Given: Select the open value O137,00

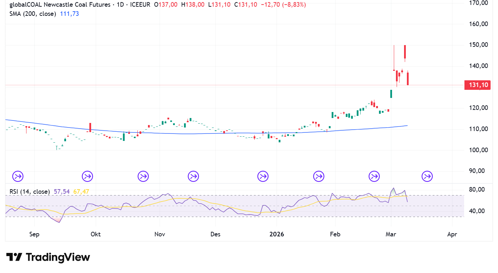Looking at the screenshot, I should pos(166,5).
